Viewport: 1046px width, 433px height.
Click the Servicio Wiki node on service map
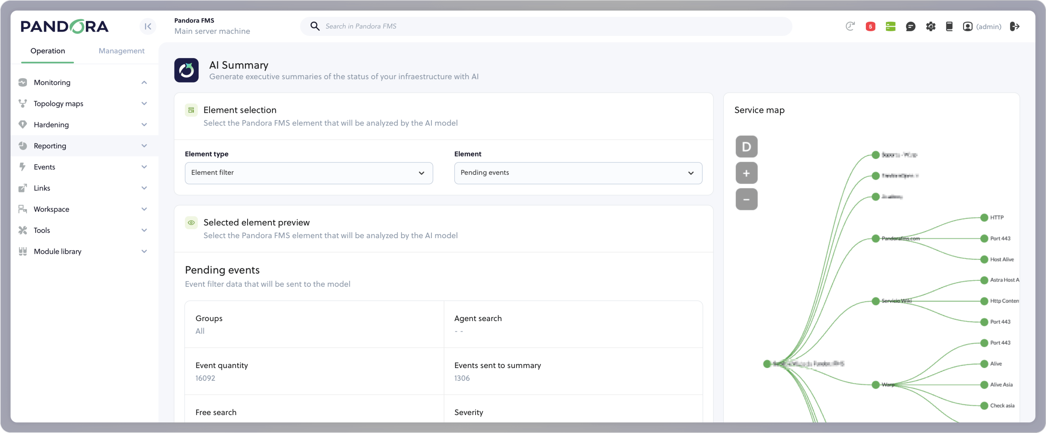point(876,301)
